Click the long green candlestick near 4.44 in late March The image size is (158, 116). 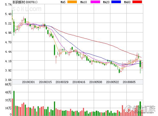click(55, 50)
